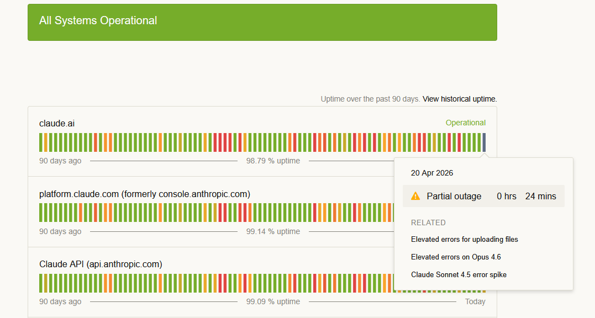Viewport: 595px width, 318px height.
Task: Select first day bar of platform.claude.com uptime
Action: tap(41, 213)
